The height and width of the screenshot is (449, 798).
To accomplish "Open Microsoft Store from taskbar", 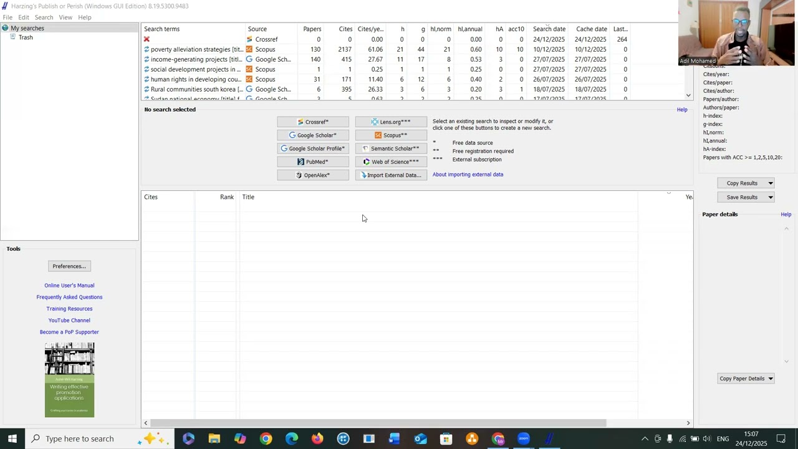I will (x=446, y=439).
